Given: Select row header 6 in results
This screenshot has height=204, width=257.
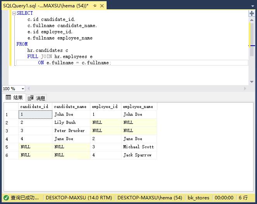Looking at the screenshot, I should pos(11,155).
